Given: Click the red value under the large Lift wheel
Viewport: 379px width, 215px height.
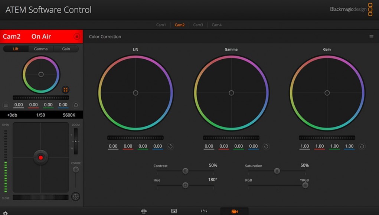Looking at the screenshot, I should [x=128, y=146].
